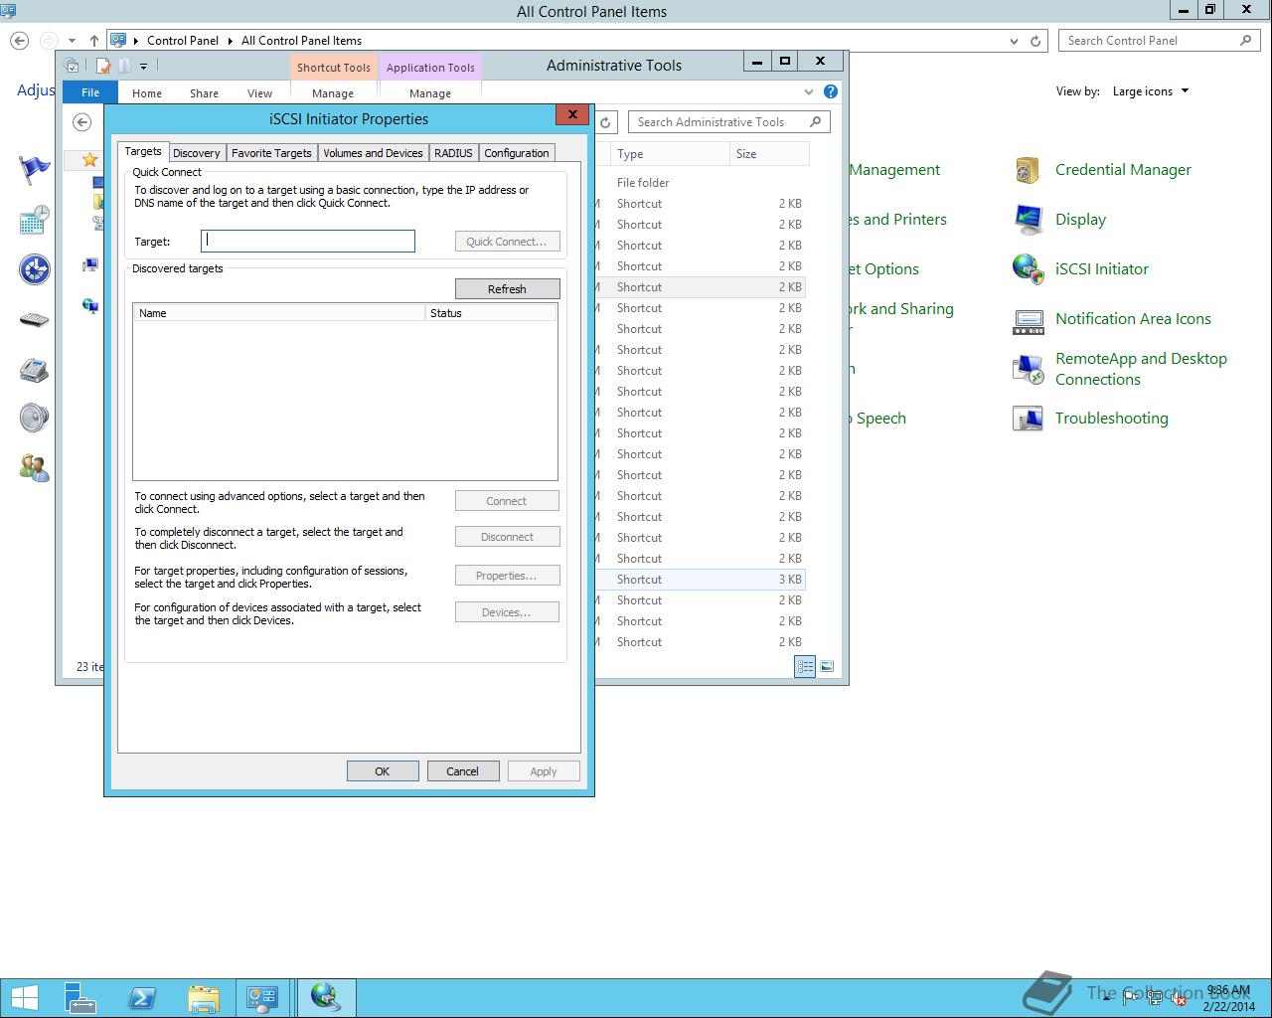Click the Back arrow in Administrative Tools
The image size is (1272, 1018).
[x=82, y=122]
